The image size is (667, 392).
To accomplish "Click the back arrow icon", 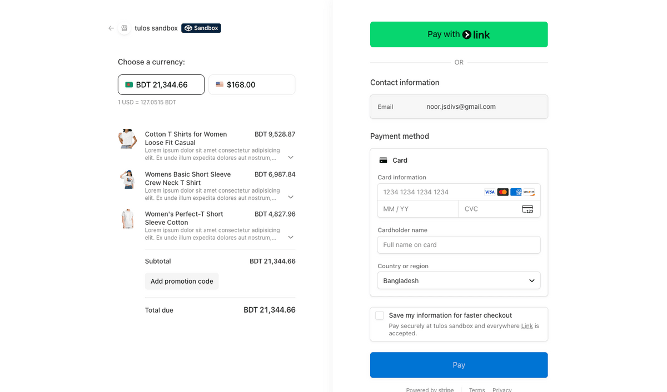I will pyautogui.click(x=111, y=28).
